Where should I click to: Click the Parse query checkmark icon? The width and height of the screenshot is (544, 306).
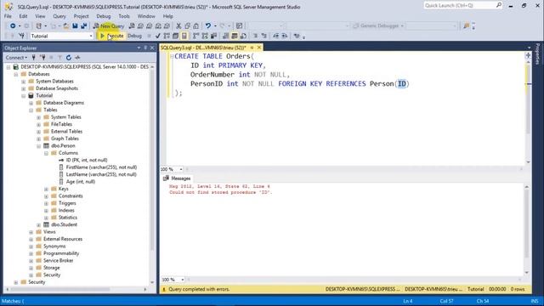158,36
